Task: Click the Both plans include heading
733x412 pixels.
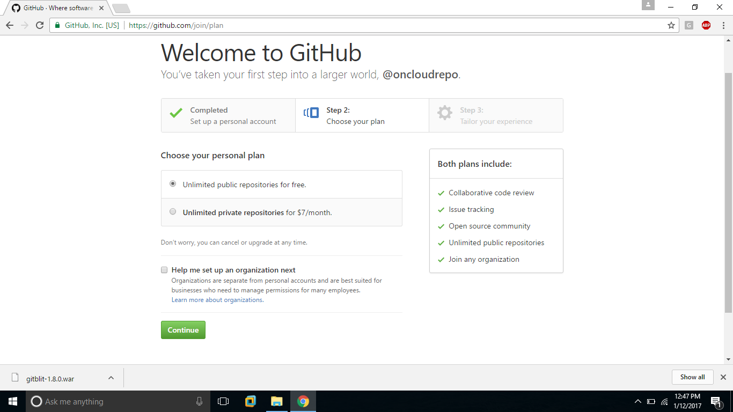Action: coord(475,164)
